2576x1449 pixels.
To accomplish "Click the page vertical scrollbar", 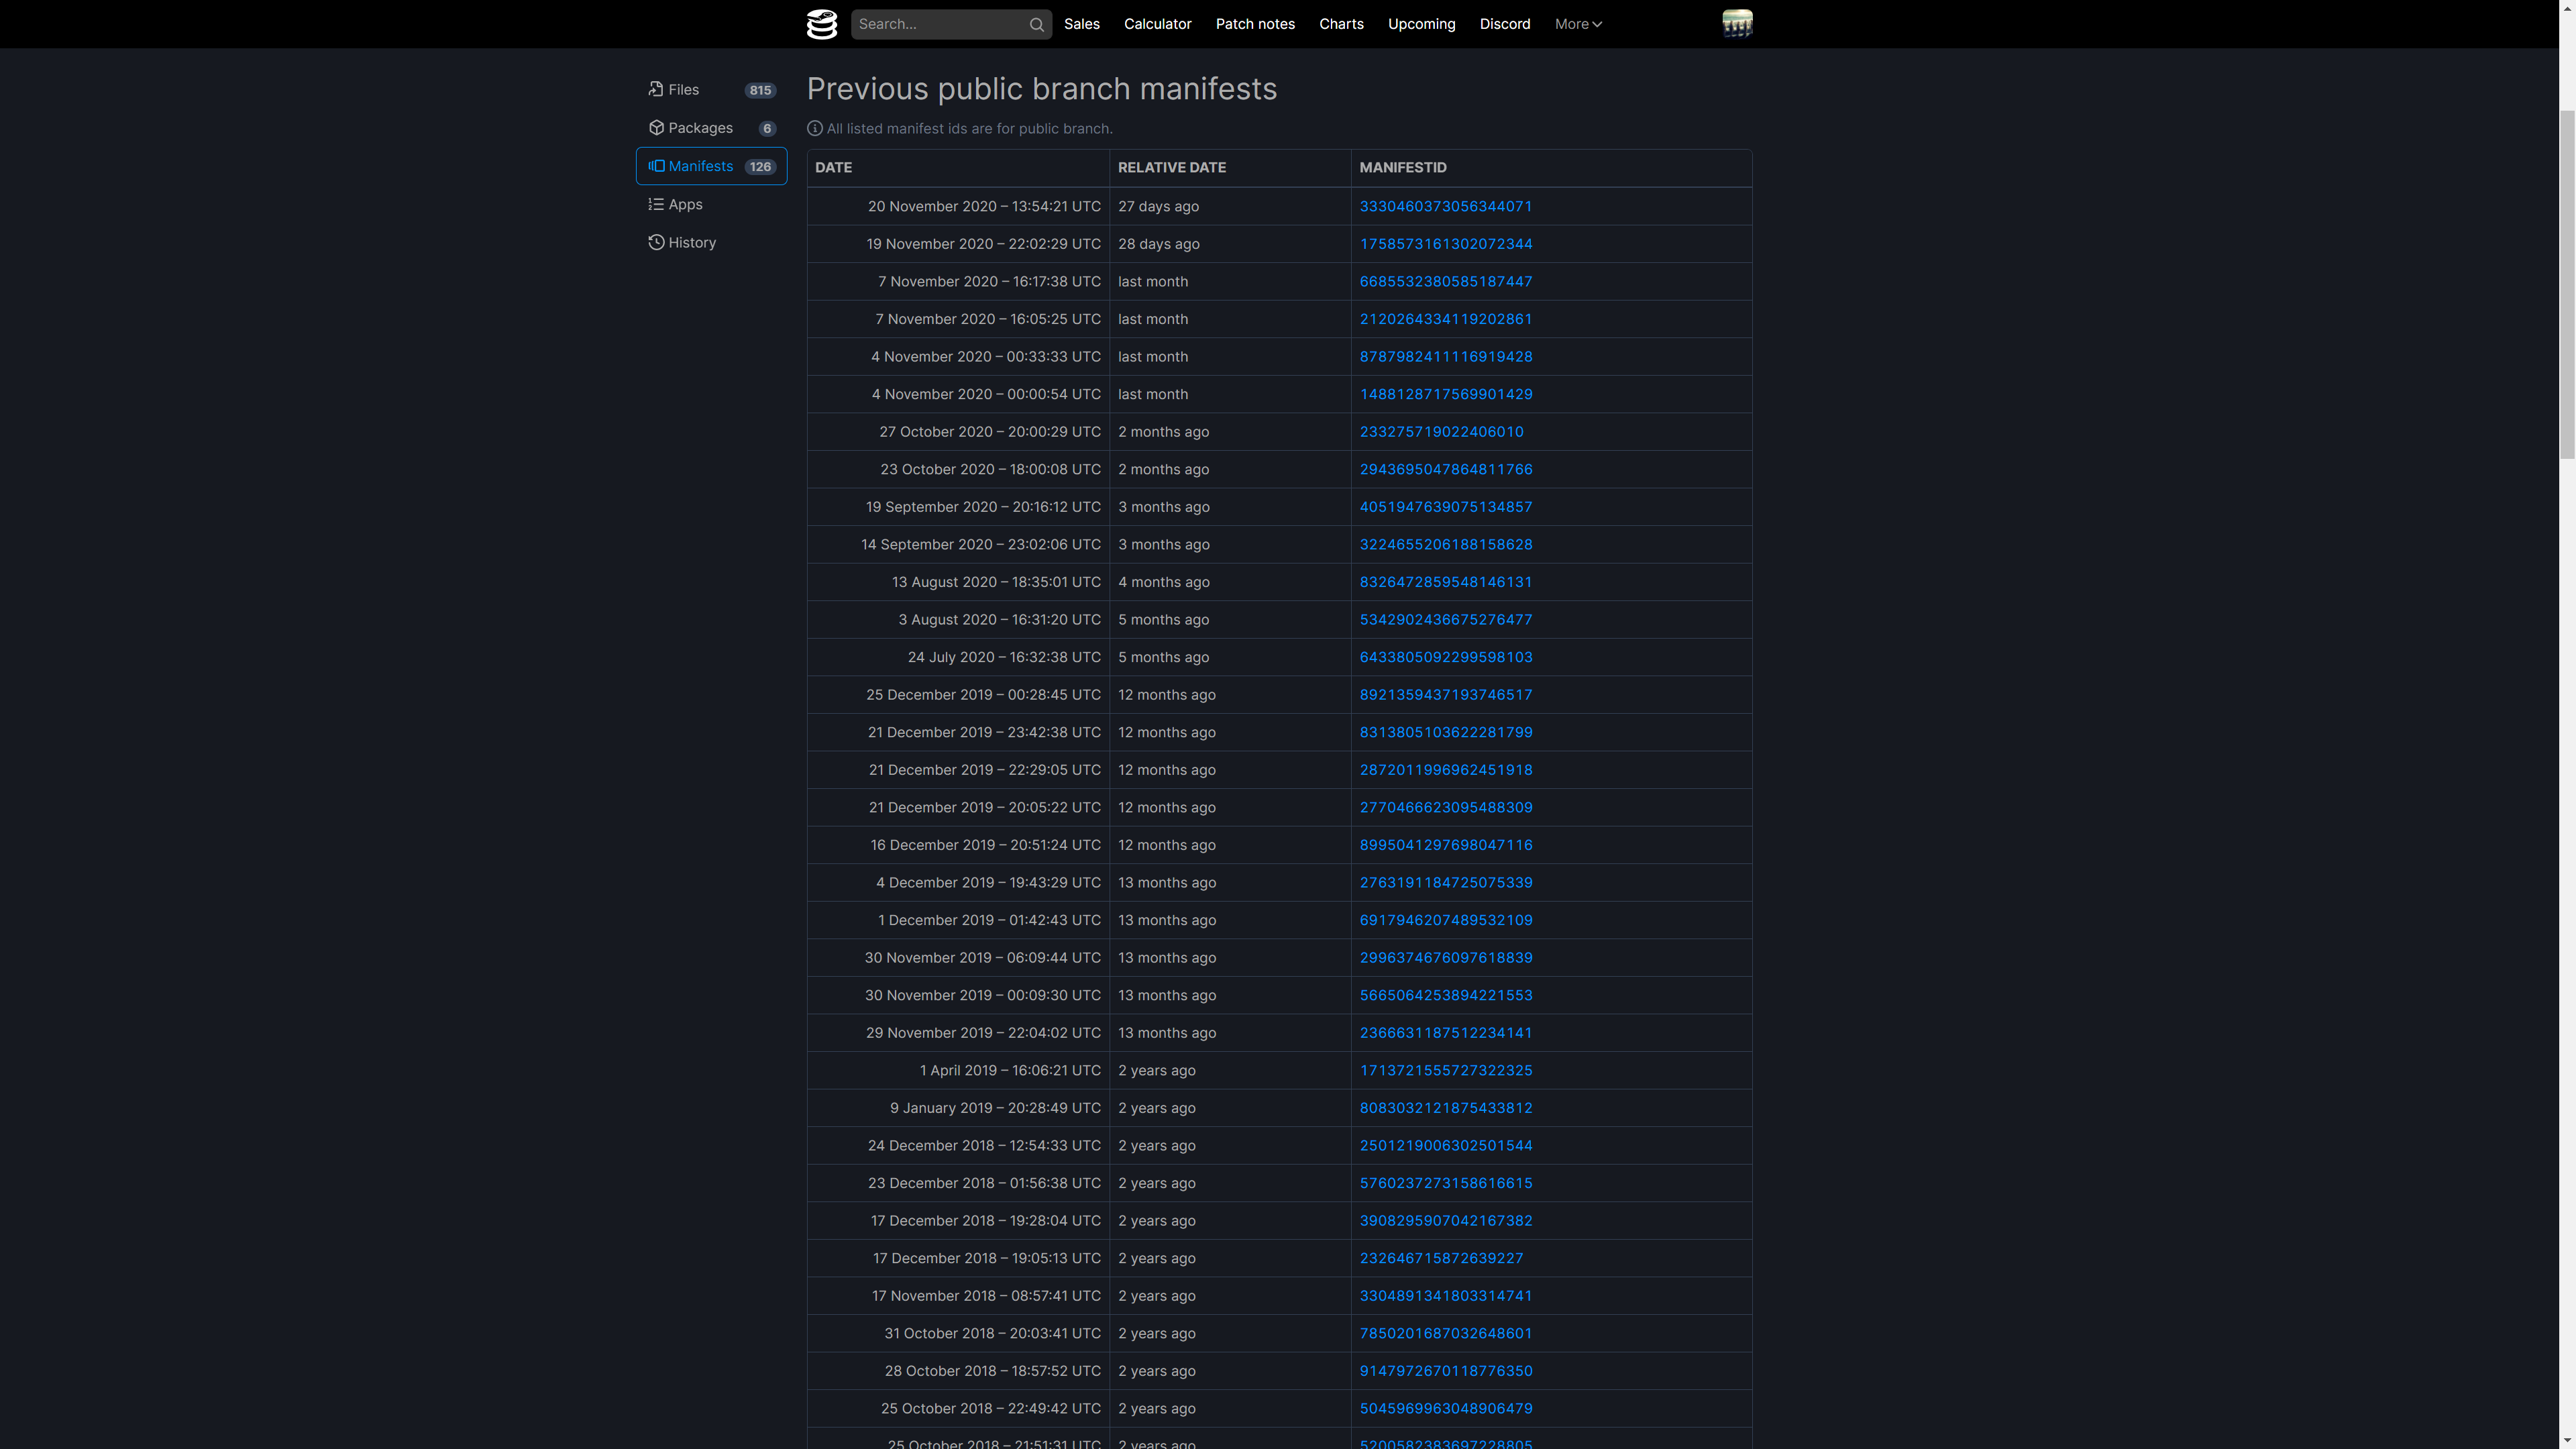I will [2566, 285].
